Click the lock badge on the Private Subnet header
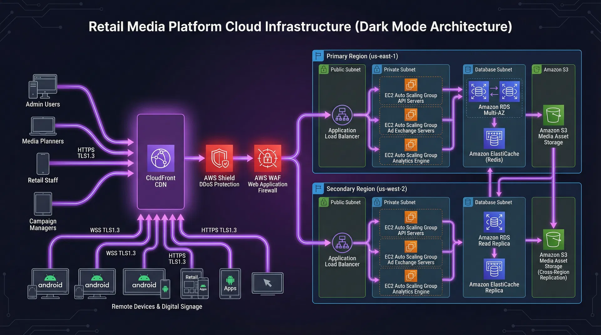601x335 pixels. pyautogui.click(x=377, y=69)
